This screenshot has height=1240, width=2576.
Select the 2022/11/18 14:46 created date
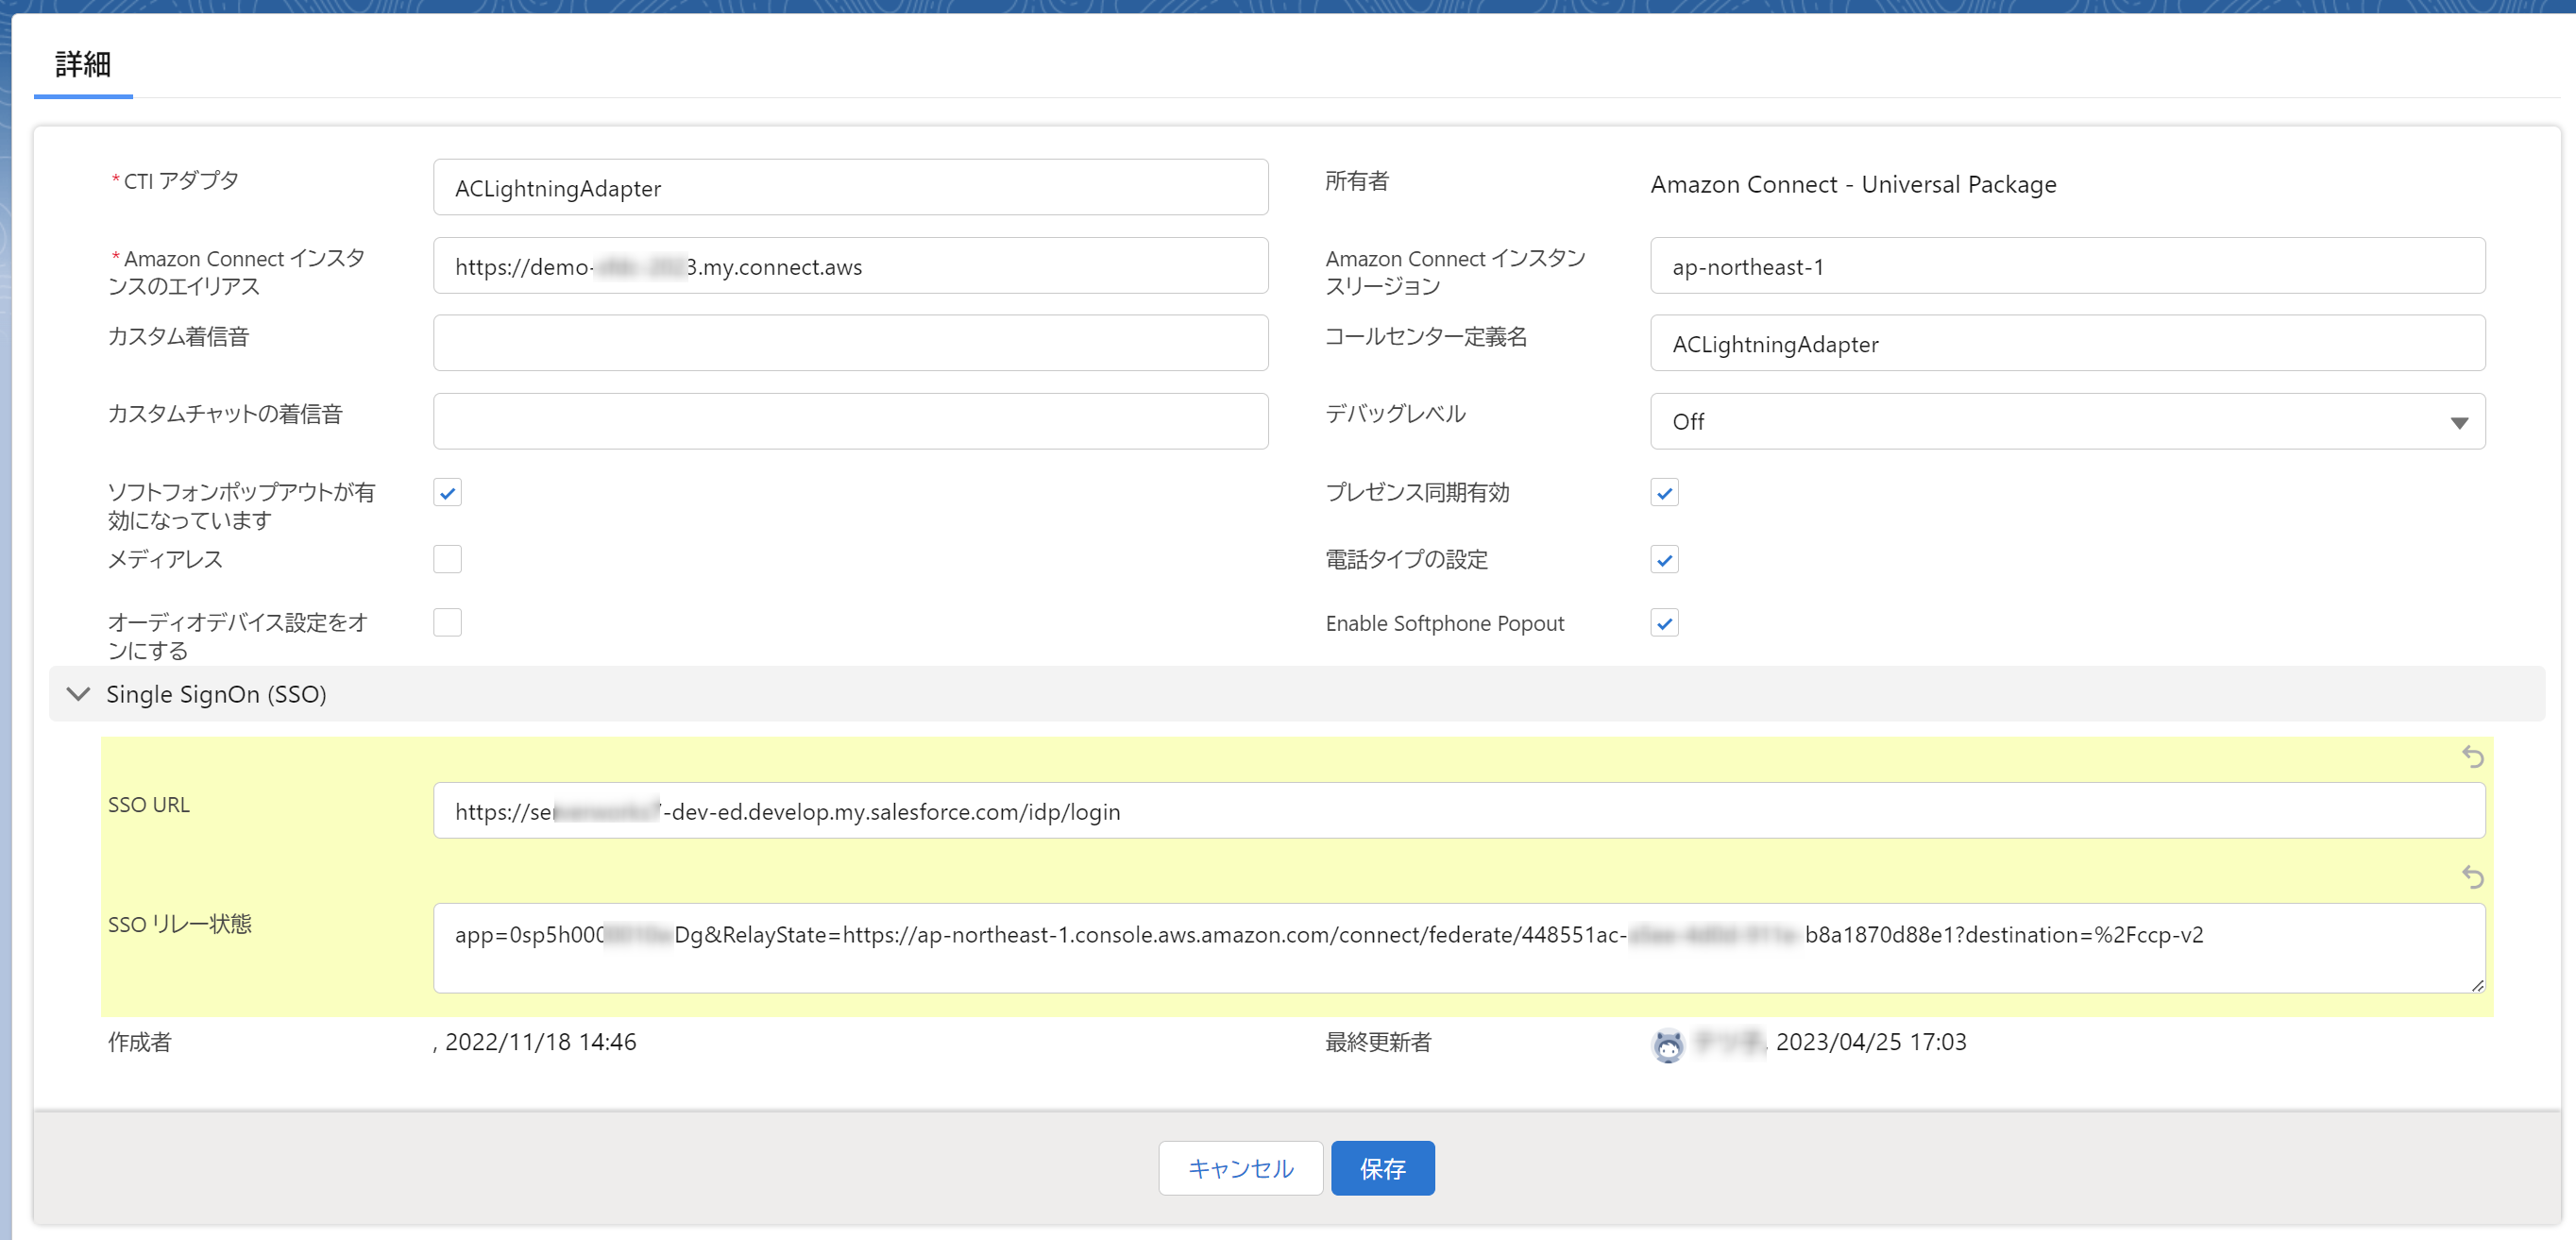(x=540, y=1042)
